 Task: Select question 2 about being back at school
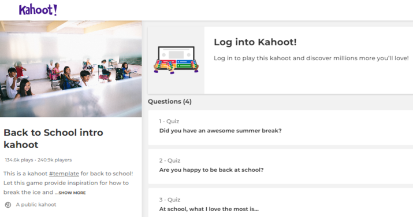pyautogui.click(x=281, y=167)
